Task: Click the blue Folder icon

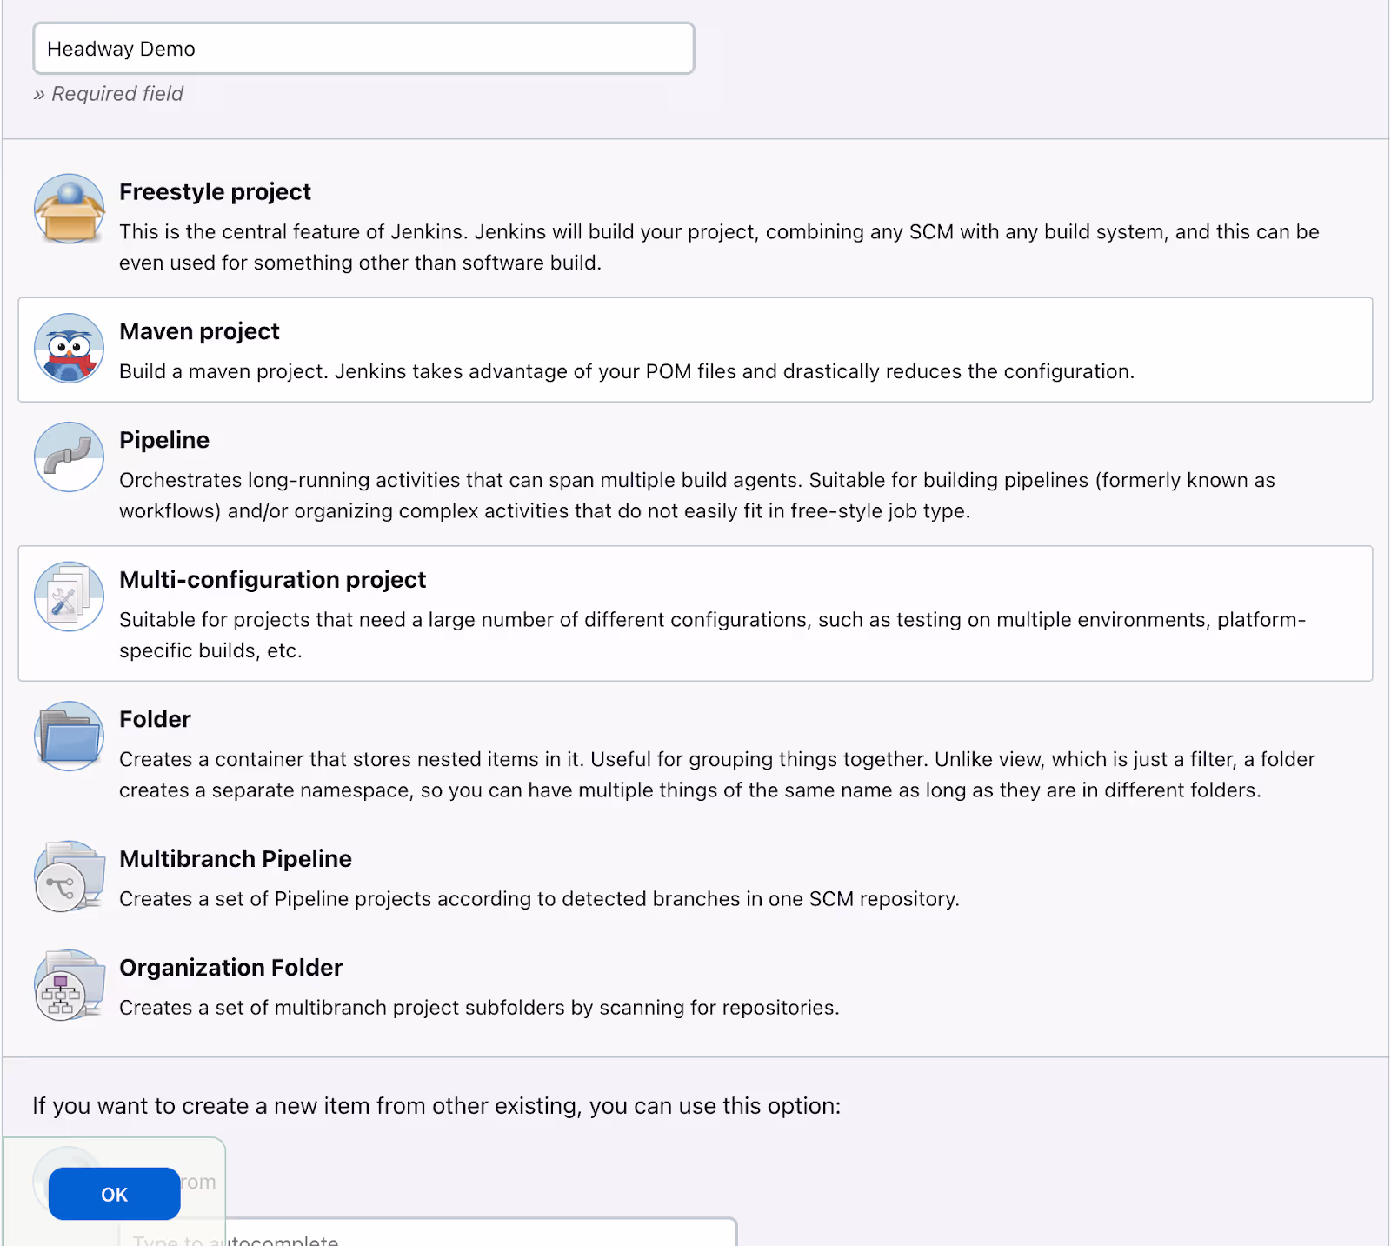Action: pos(70,736)
